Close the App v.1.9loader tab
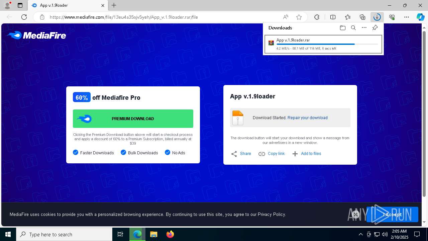This screenshot has width=428, height=241. click(x=103, y=5)
